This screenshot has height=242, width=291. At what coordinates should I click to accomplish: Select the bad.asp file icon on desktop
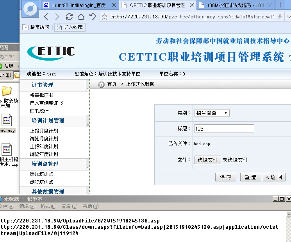(7, 120)
